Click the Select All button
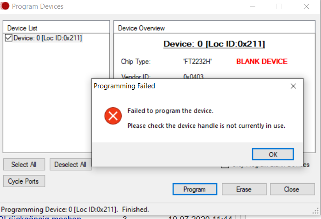321x219 pixels. 24,164
